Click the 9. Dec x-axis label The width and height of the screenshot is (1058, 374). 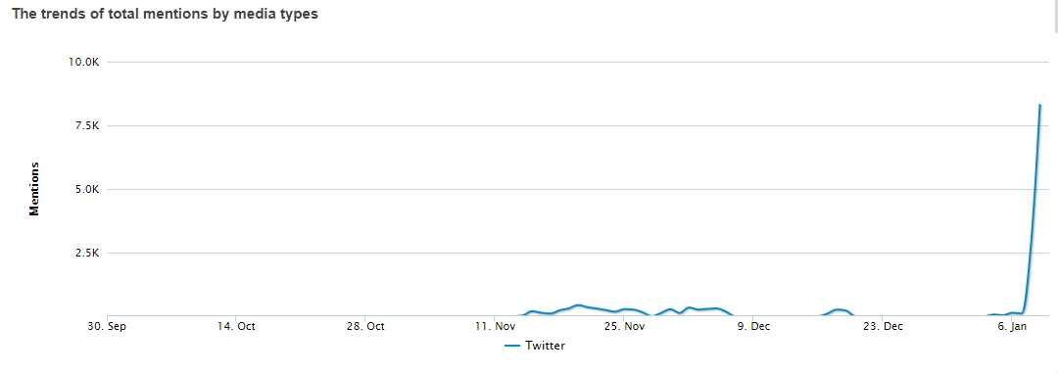(x=753, y=327)
